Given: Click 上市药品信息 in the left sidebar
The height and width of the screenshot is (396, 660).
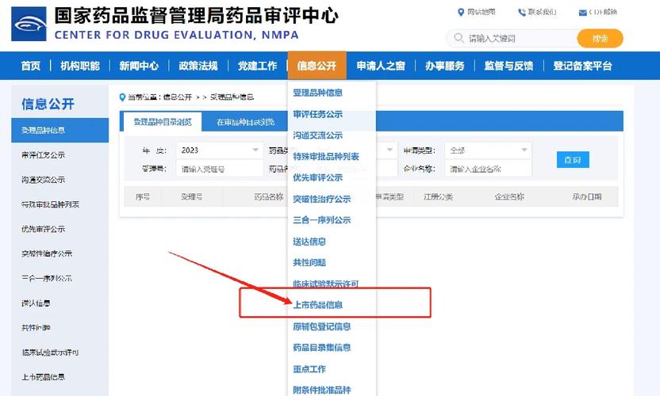Looking at the screenshot, I should [x=44, y=377].
